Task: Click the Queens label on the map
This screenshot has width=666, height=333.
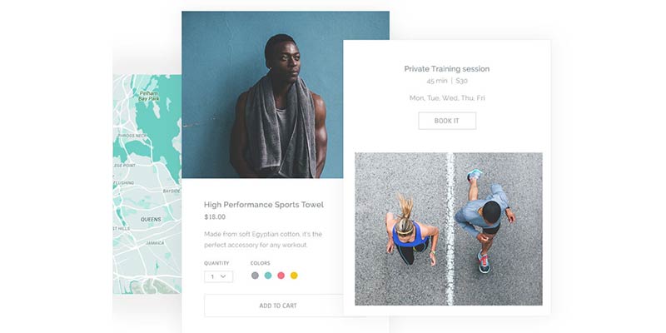Action: 151,220
